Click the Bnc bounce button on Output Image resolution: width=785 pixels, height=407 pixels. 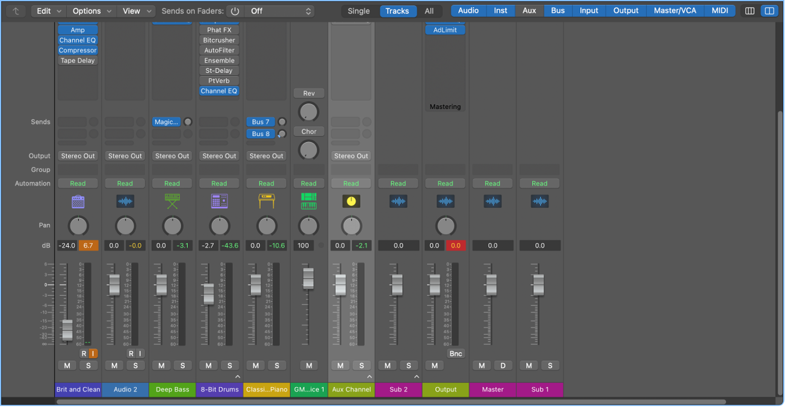point(456,353)
